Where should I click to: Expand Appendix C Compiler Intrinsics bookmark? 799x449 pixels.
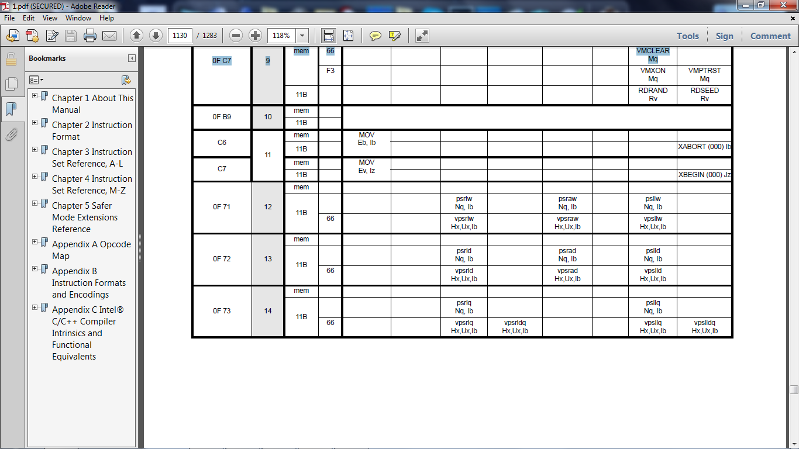point(35,308)
